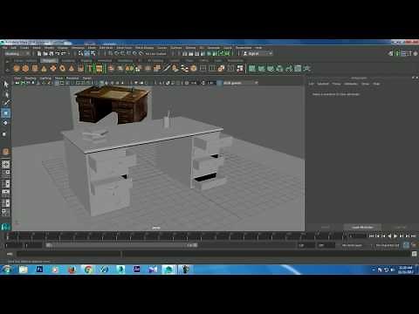Toggle Select by hierarchy mode
The image size is (419, 314).
tap(81, 53)
